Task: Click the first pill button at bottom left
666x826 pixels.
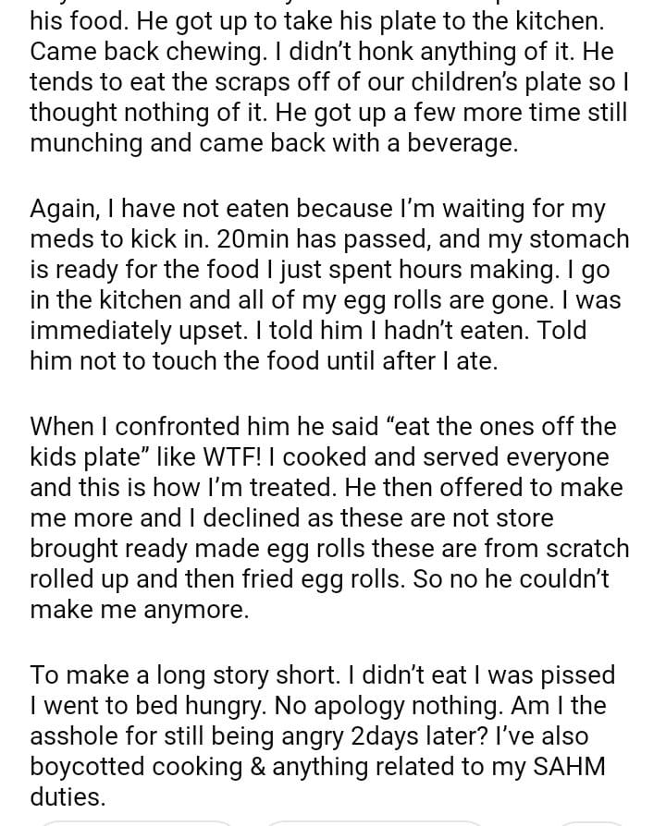Action: click(x=134, y=820)
